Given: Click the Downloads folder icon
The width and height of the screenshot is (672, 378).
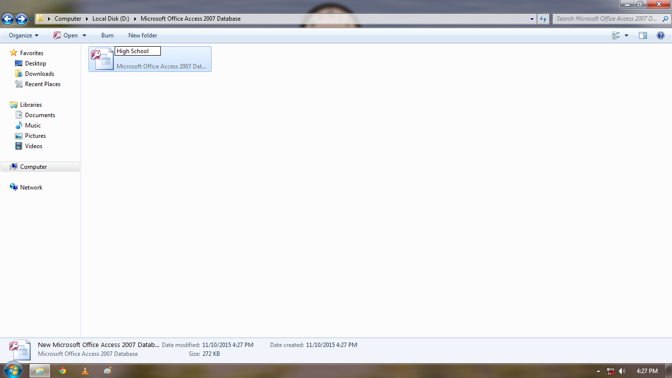Looking at the screenshot, I should point(19,74).
